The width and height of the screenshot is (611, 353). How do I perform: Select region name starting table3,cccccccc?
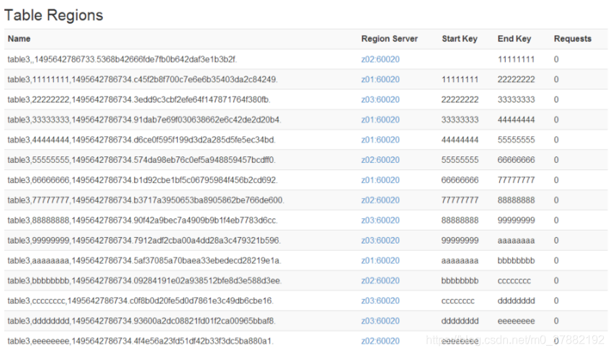click(x=141, y=301)
